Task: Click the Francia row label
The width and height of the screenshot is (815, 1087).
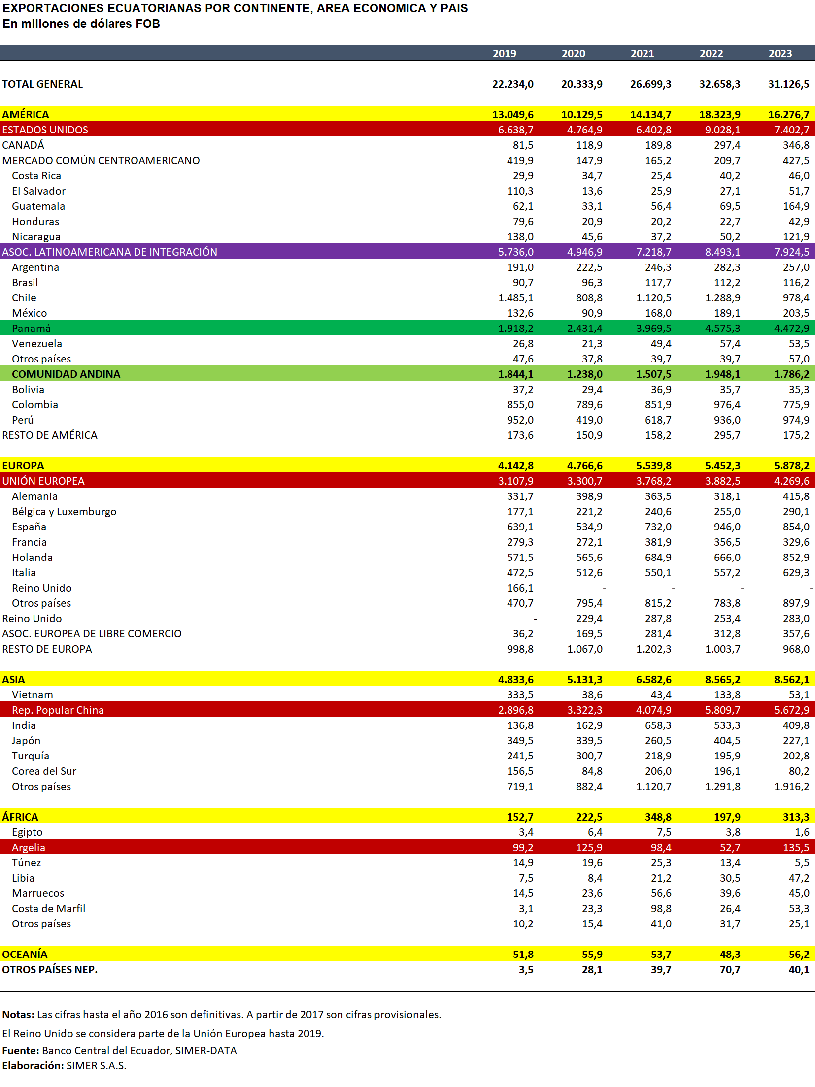Action: pos(29,542)
